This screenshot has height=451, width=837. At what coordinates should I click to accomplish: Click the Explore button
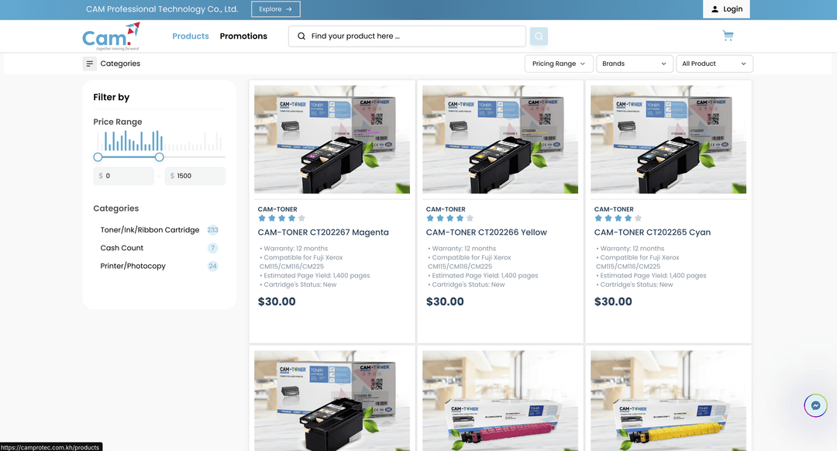click(x=275, y=9)
